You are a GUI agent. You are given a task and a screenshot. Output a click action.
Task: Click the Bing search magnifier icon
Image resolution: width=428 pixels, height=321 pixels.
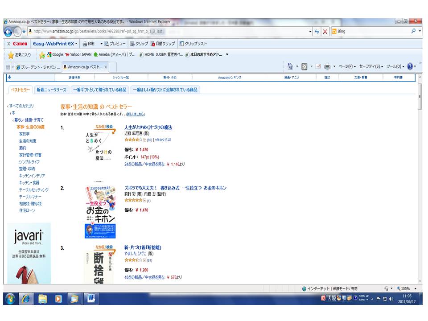pos(414,31)
